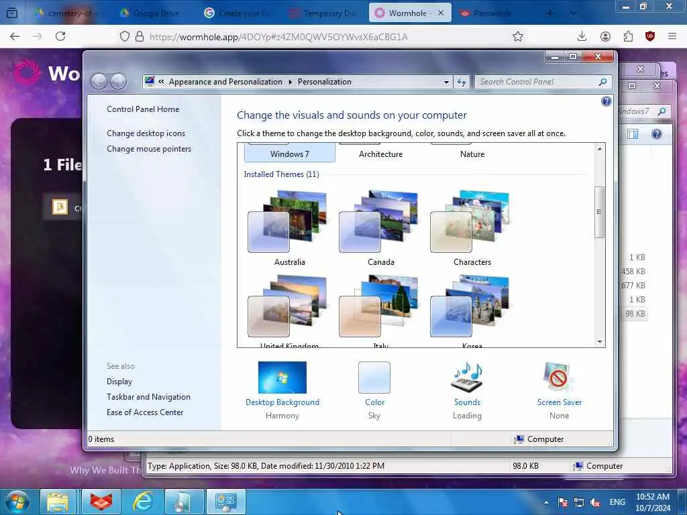The width and height of the screenshot is (687, 515).
Task: Open File Explorer from the taskbar
Action: click(x=58, y=502)
